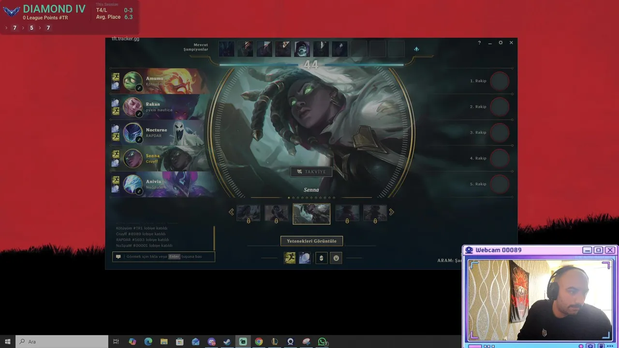
Task: Open the ward skin picker
Action: 321,258
